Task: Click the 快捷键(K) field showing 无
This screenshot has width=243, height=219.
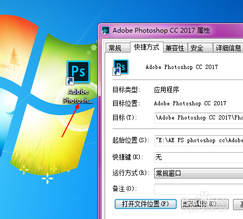Action: 199,157
